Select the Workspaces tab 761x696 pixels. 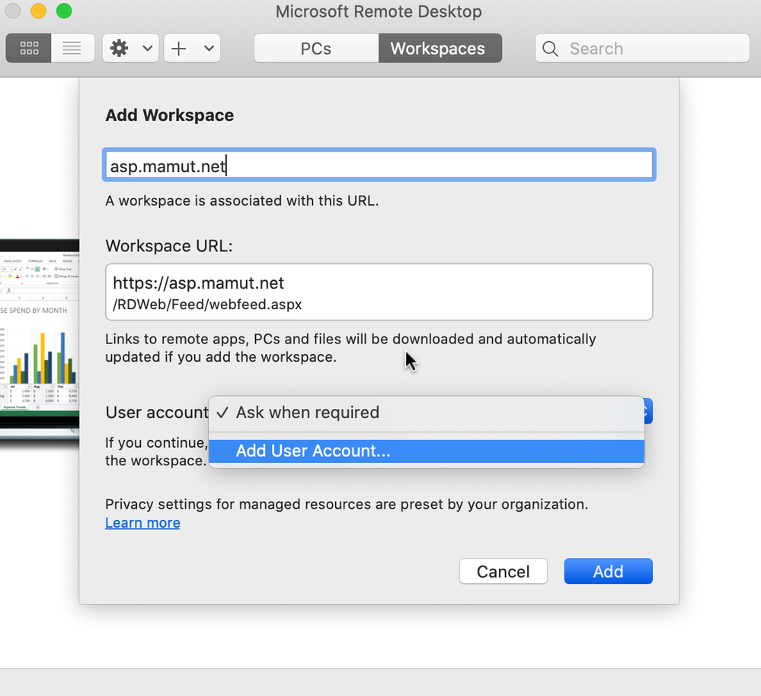click(440, 48)
